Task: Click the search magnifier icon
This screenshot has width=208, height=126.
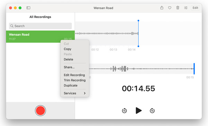Action: (x=12, y=26)
